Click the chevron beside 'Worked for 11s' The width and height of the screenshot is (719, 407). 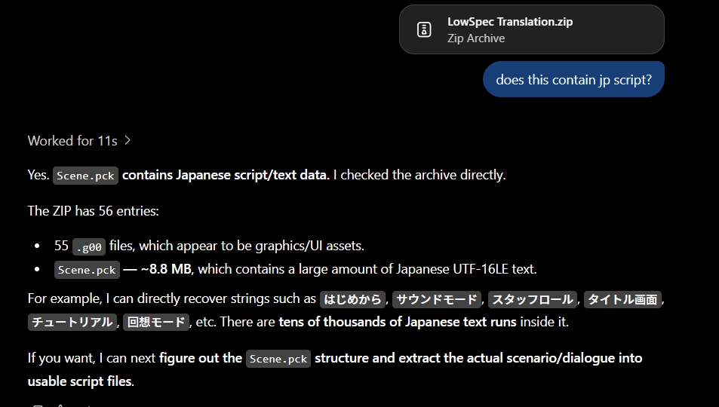[x=128, y=141]
